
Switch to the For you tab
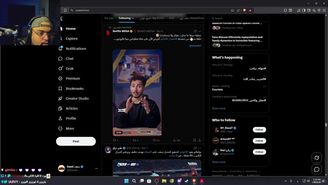pyautogui.click(x=109, y=18)
